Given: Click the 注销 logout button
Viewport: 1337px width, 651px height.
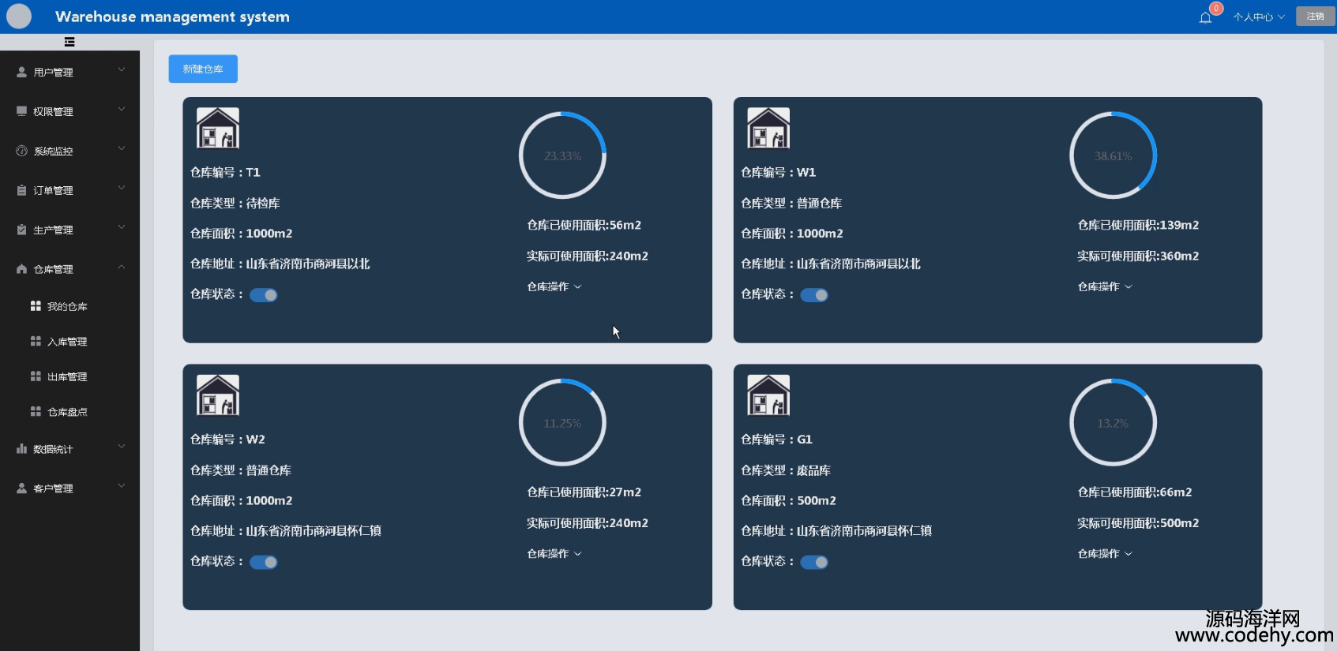Looking at the screenshot, I should (1315, 17).
